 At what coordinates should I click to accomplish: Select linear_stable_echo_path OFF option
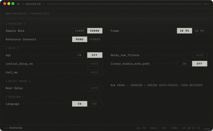click(x=200, y=64)
